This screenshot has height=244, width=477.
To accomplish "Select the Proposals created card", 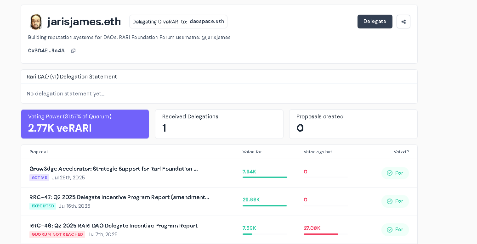I will pyautogui.click(x=353, y=124).
